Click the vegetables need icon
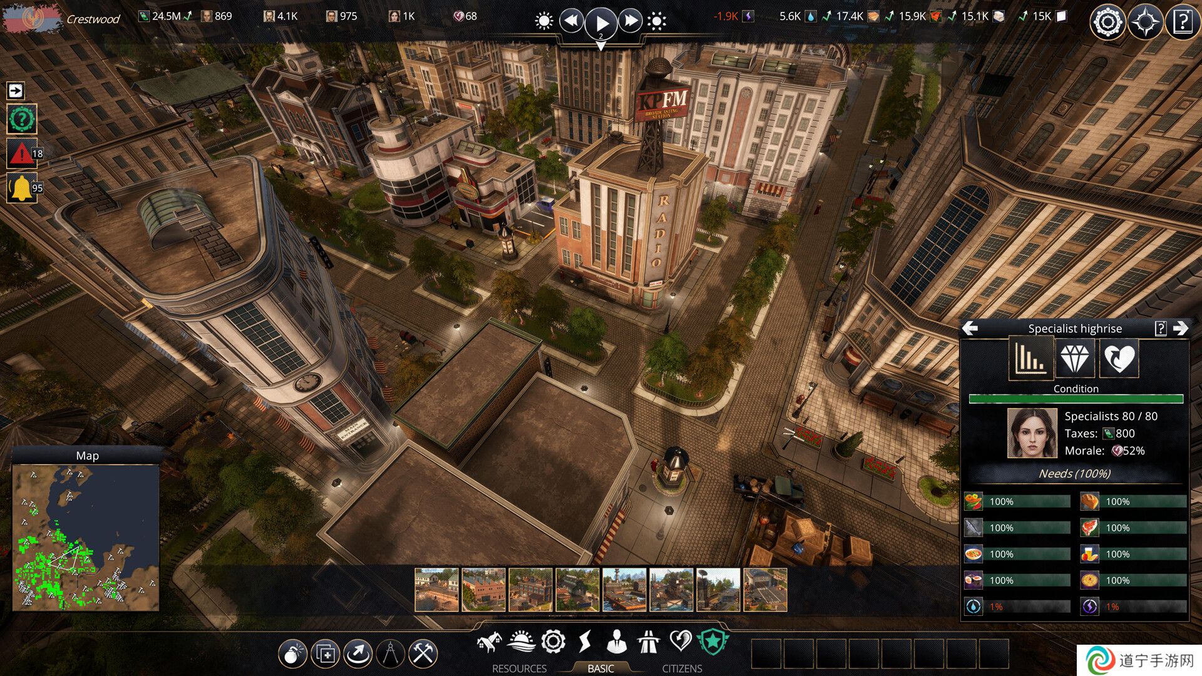 pos(973,501)
